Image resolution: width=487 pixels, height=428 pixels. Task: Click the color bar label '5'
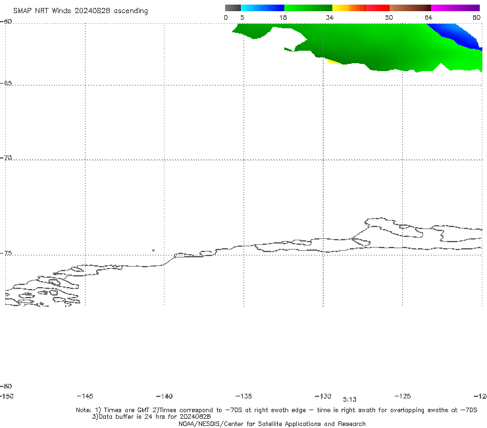pyautogui.click(x=242, y=17)
